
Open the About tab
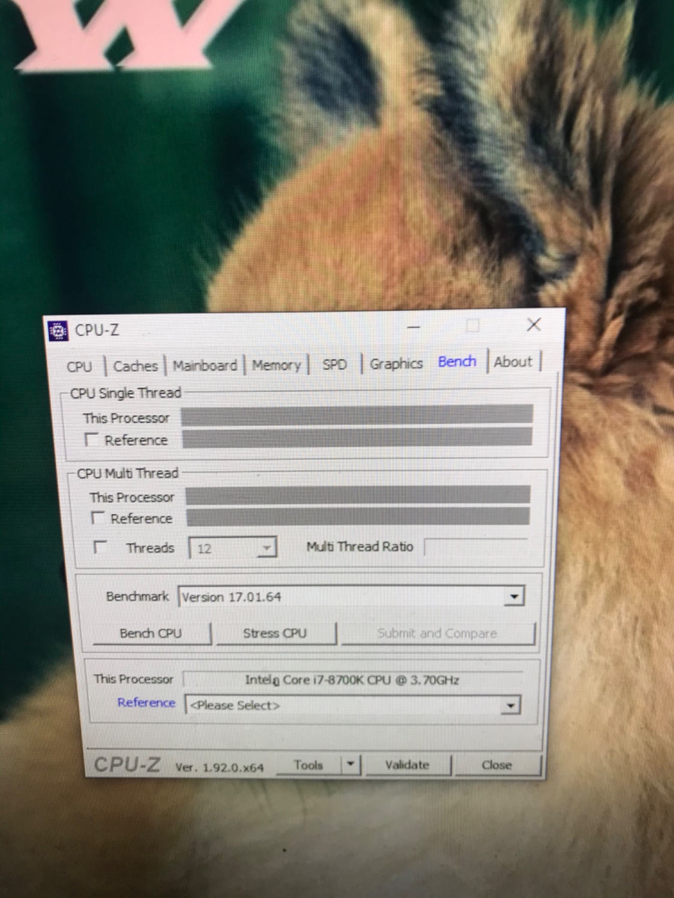coord(513,362)
